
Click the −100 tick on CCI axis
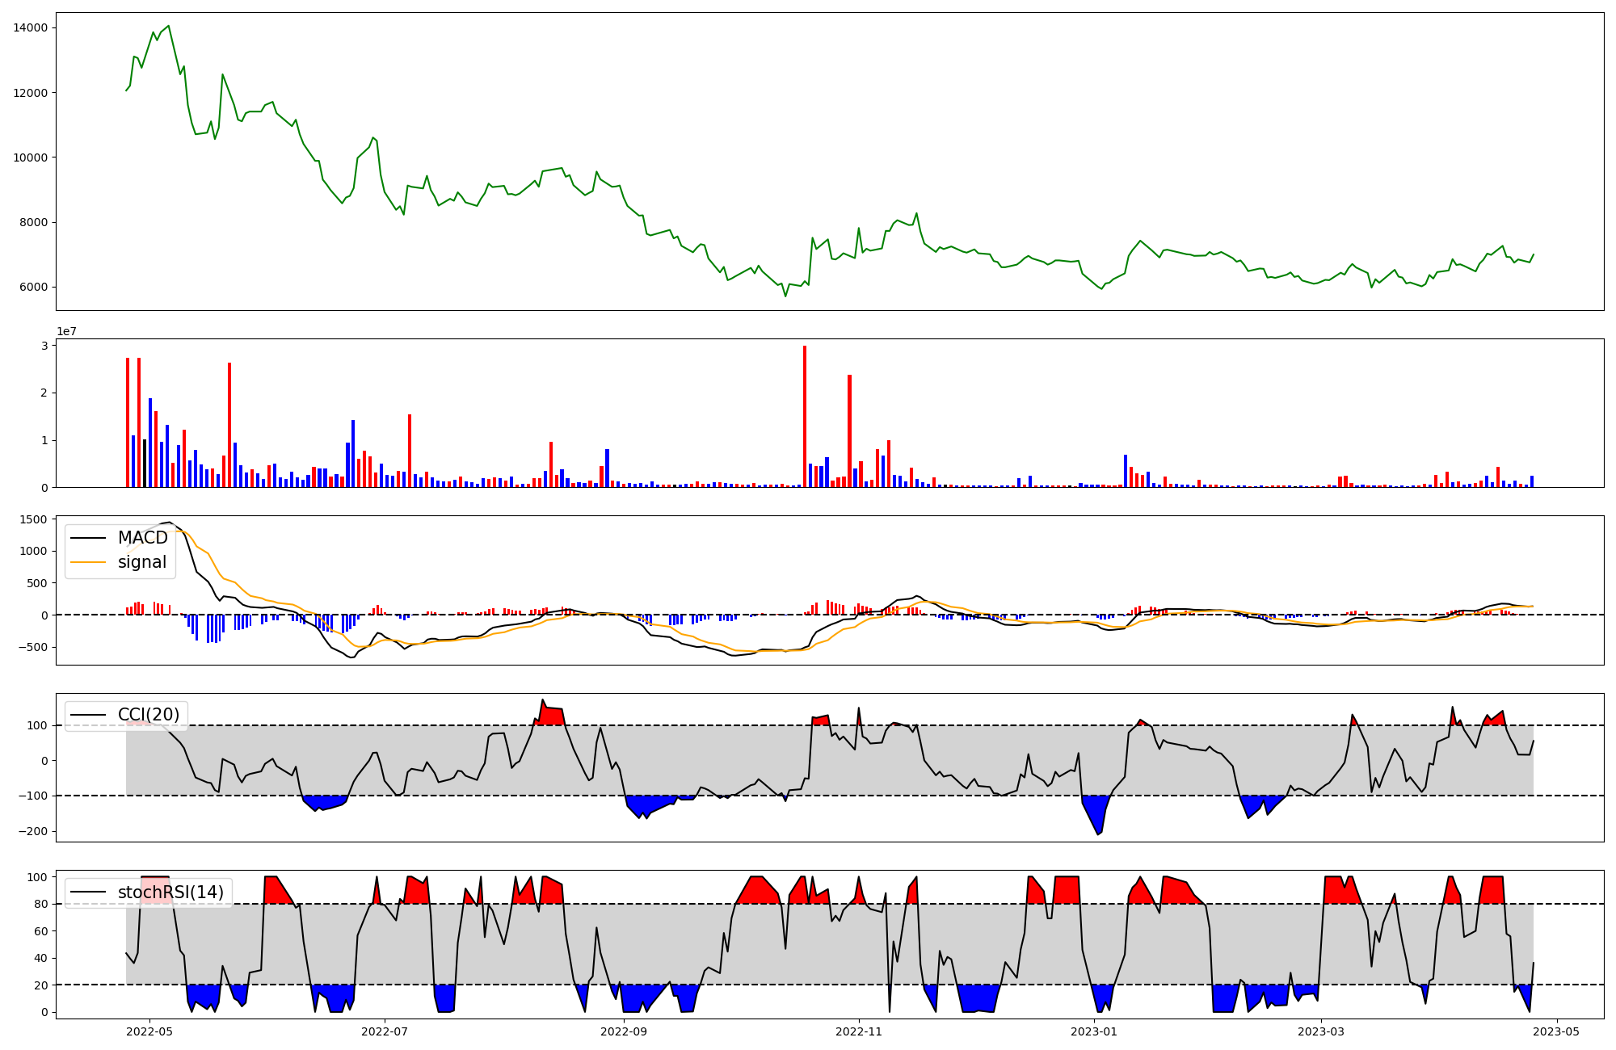point(32,796)
